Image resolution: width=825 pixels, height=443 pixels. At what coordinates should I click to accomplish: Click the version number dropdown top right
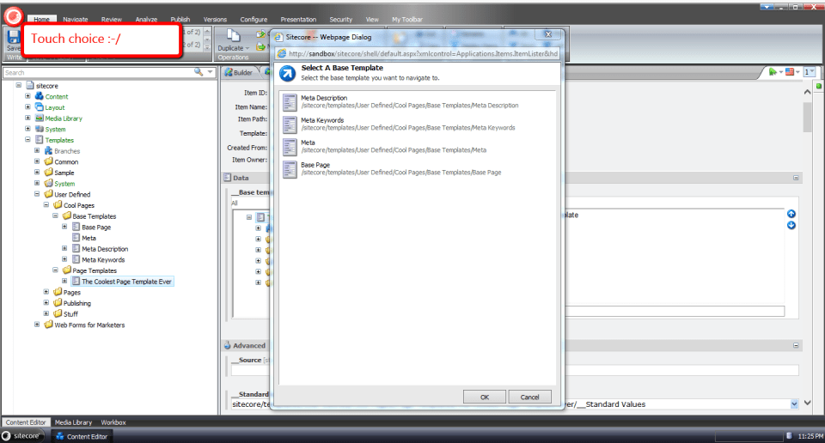coord(810,72)
